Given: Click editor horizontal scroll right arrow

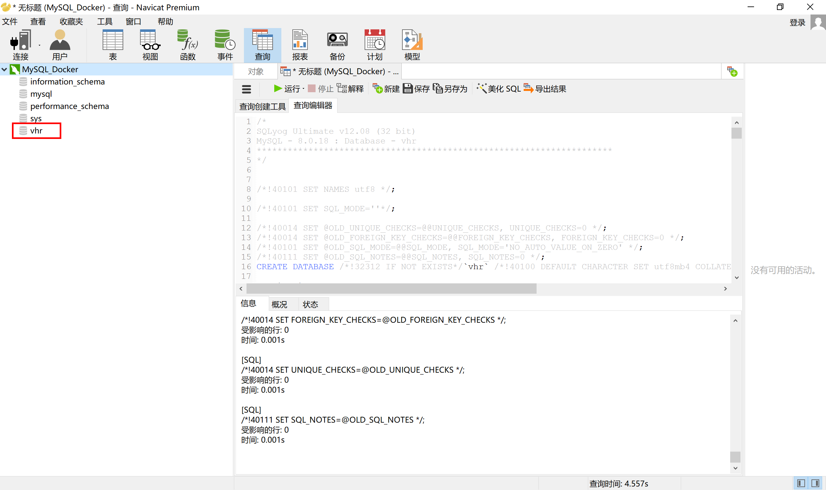Looking at the screenshot, I should pos(725,289).
